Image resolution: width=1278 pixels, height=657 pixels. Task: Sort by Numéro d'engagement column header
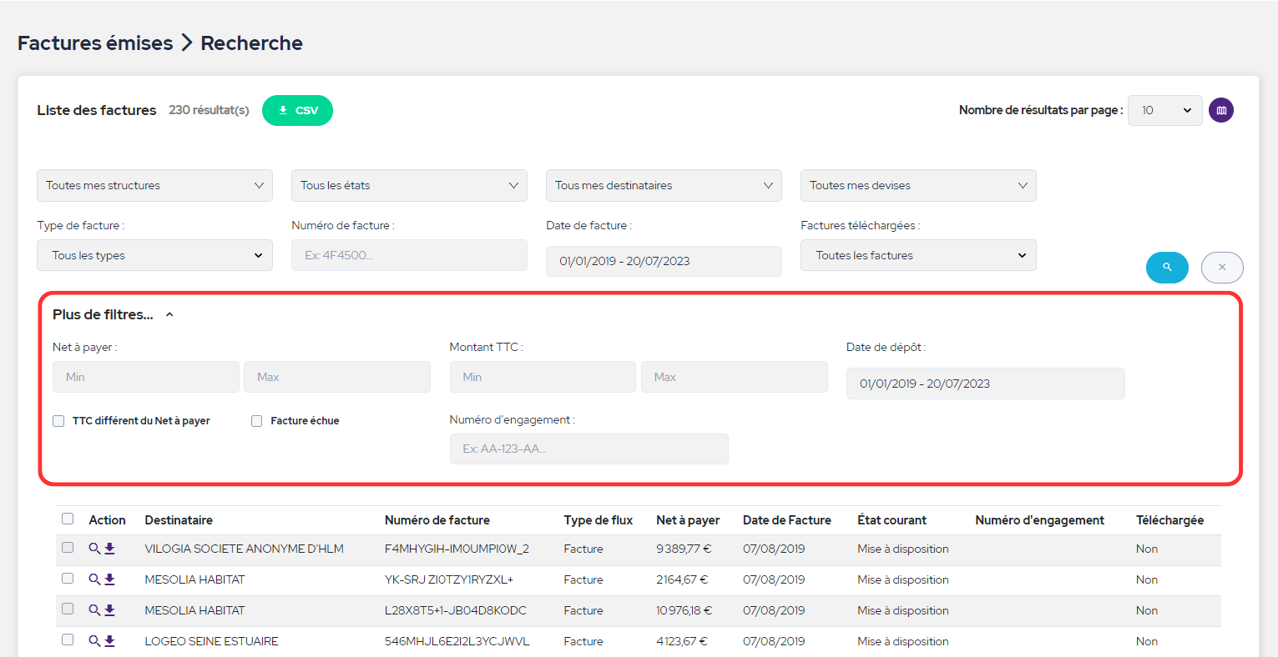coord(1040,520)
